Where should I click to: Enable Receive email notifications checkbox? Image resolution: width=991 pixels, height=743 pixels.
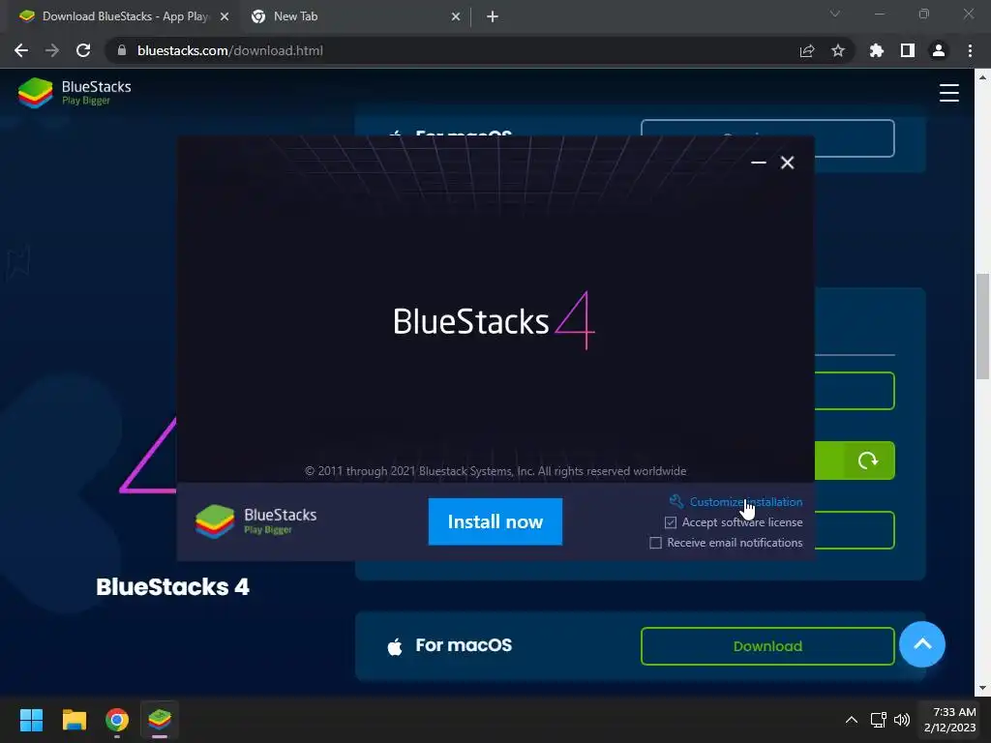[655, 543]
